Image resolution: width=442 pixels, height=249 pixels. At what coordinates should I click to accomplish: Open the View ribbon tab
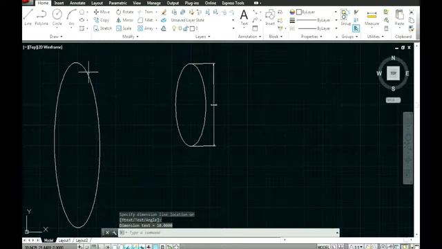(x=137, y=3)
